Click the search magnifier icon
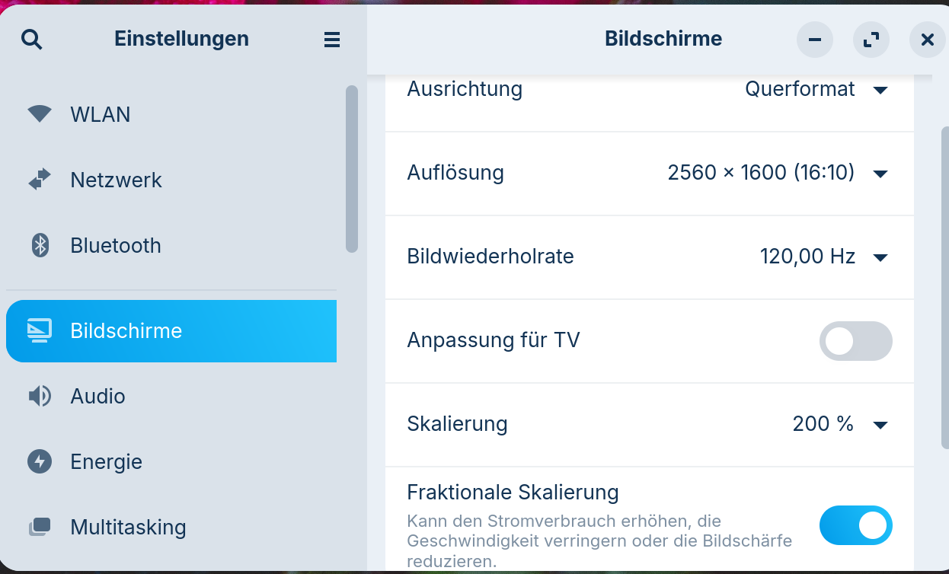Viewport: 949px width, 574px height. [32, 40]
